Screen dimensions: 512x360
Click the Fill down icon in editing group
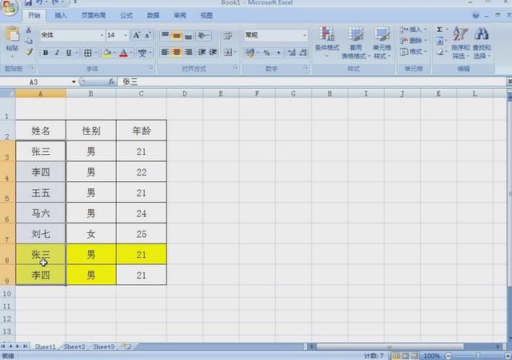440,41
